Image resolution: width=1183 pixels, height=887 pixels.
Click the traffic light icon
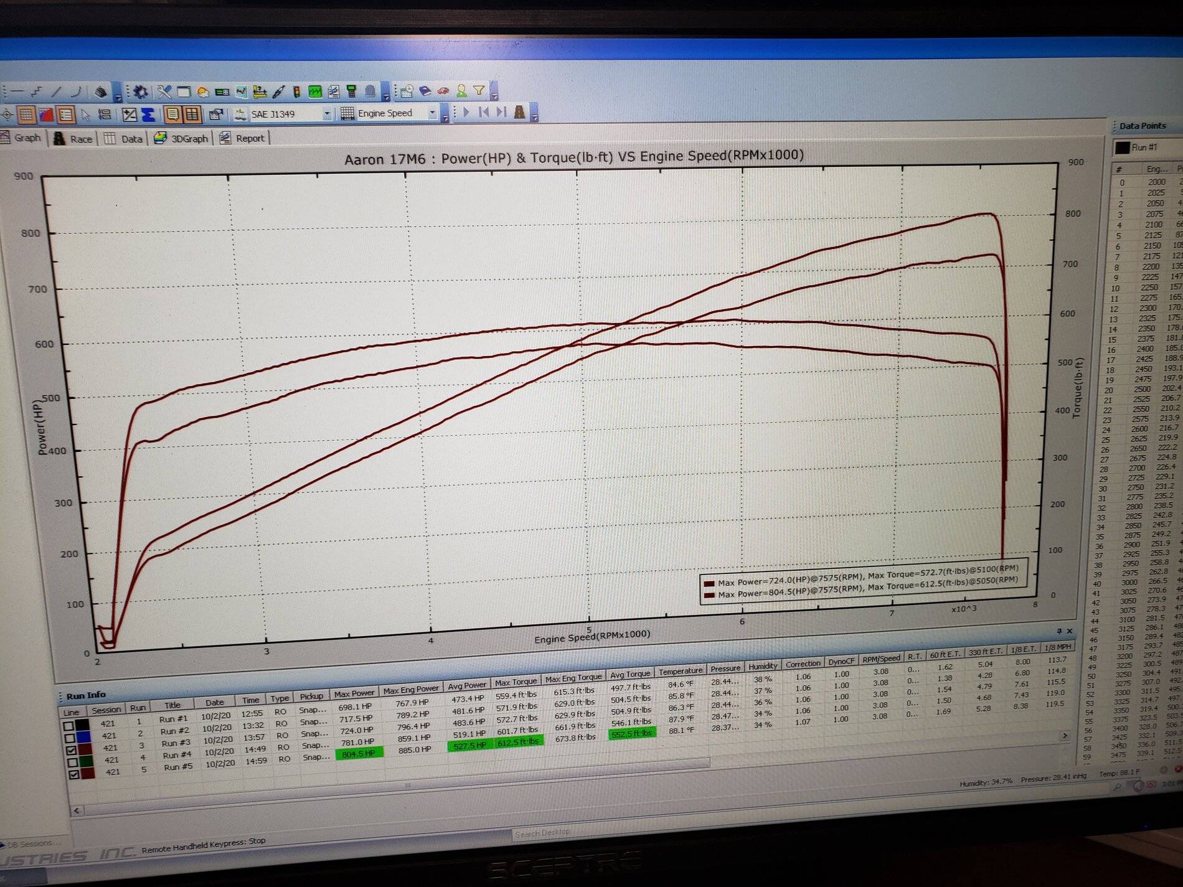[x=296, y=92]
